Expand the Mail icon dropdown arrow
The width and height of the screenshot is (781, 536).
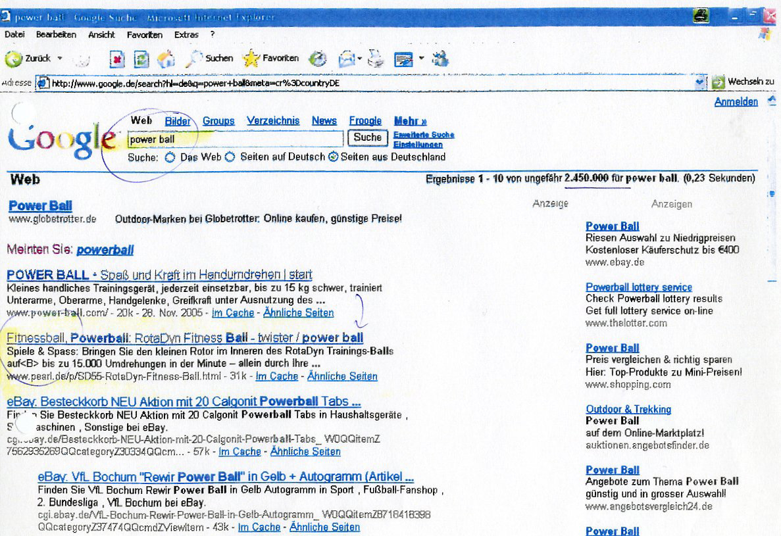click(360, 59)
